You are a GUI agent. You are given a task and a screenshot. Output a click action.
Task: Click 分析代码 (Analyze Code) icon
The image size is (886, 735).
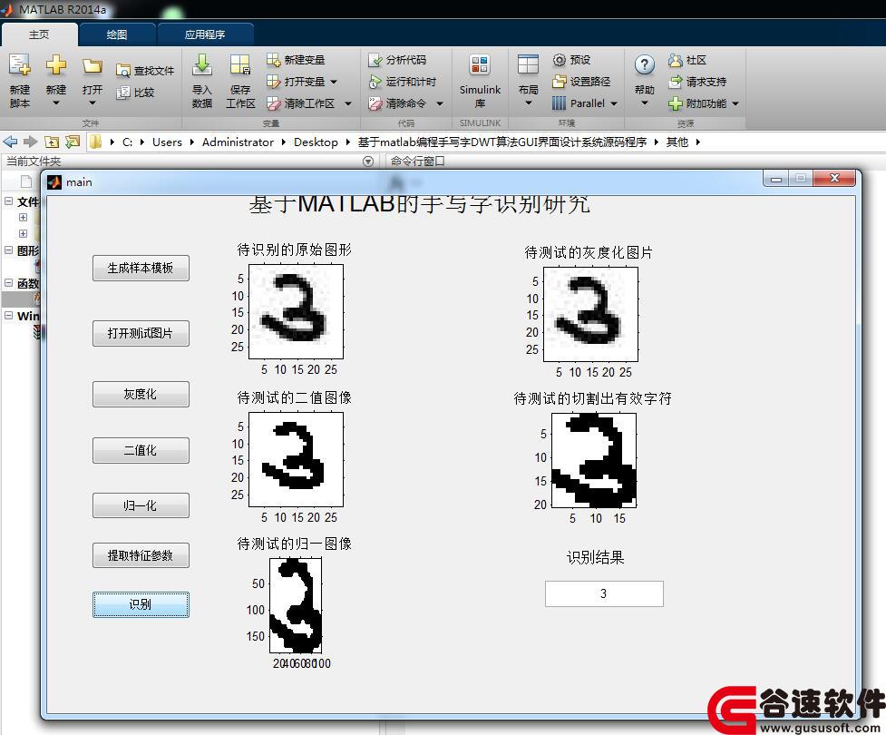(375, 60)
